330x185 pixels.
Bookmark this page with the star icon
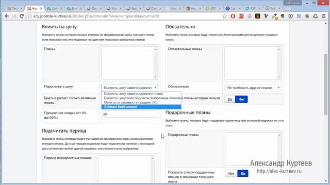coord(225,16)
